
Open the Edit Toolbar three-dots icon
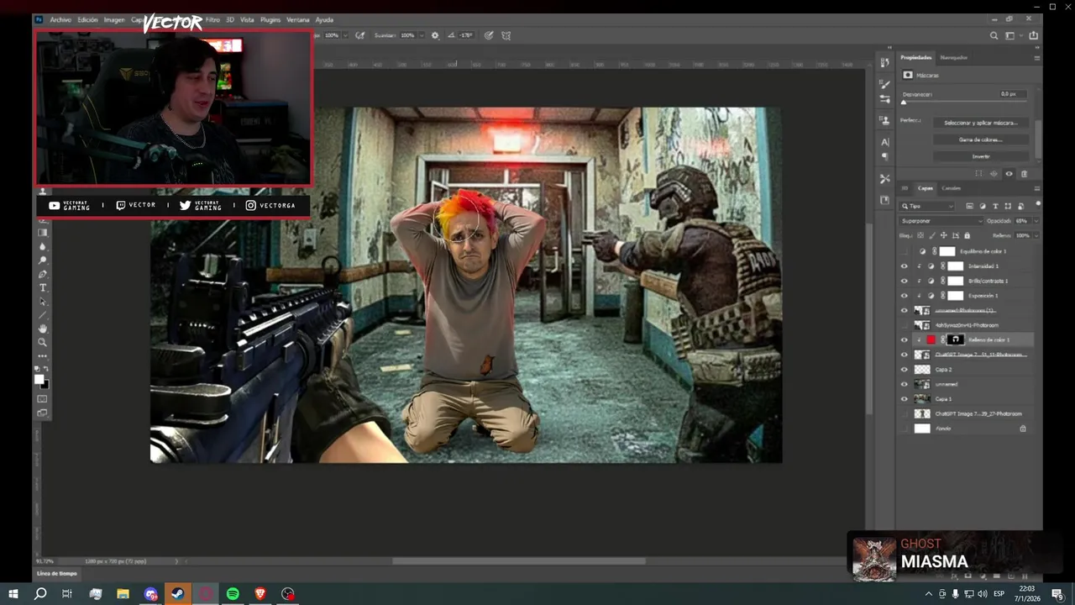pyautogui.click(x=43, y=355)
